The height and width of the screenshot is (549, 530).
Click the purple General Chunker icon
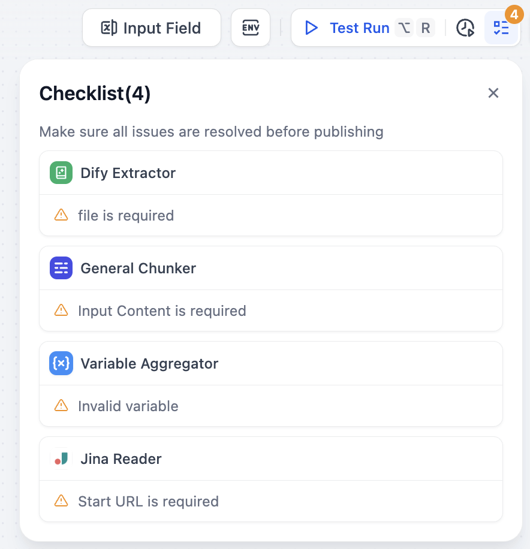click(61, 268)
